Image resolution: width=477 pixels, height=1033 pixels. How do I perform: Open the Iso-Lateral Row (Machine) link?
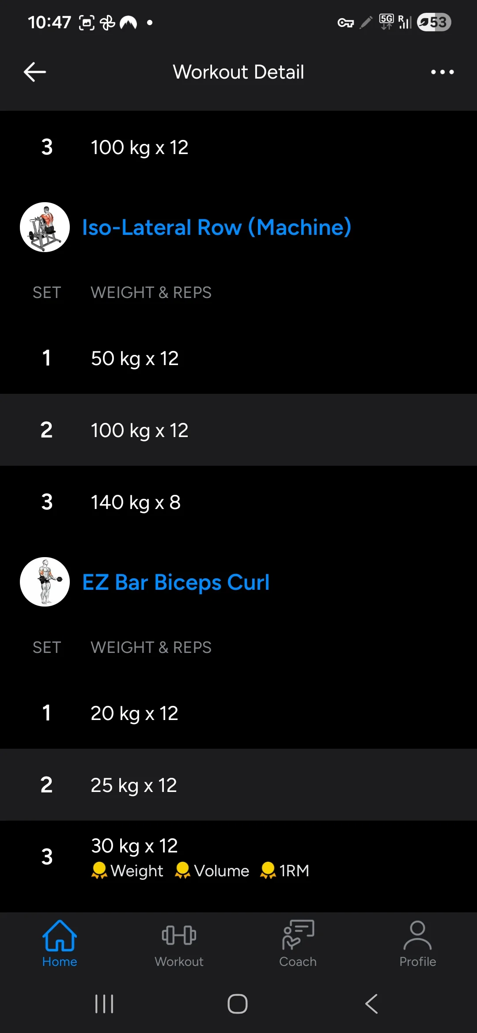coord(217,227)
